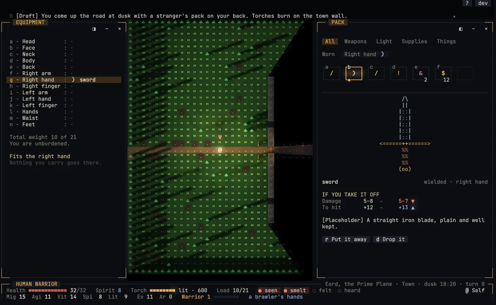Select the Head equipment slot row

pyautogui.click(x=64, y=41)
